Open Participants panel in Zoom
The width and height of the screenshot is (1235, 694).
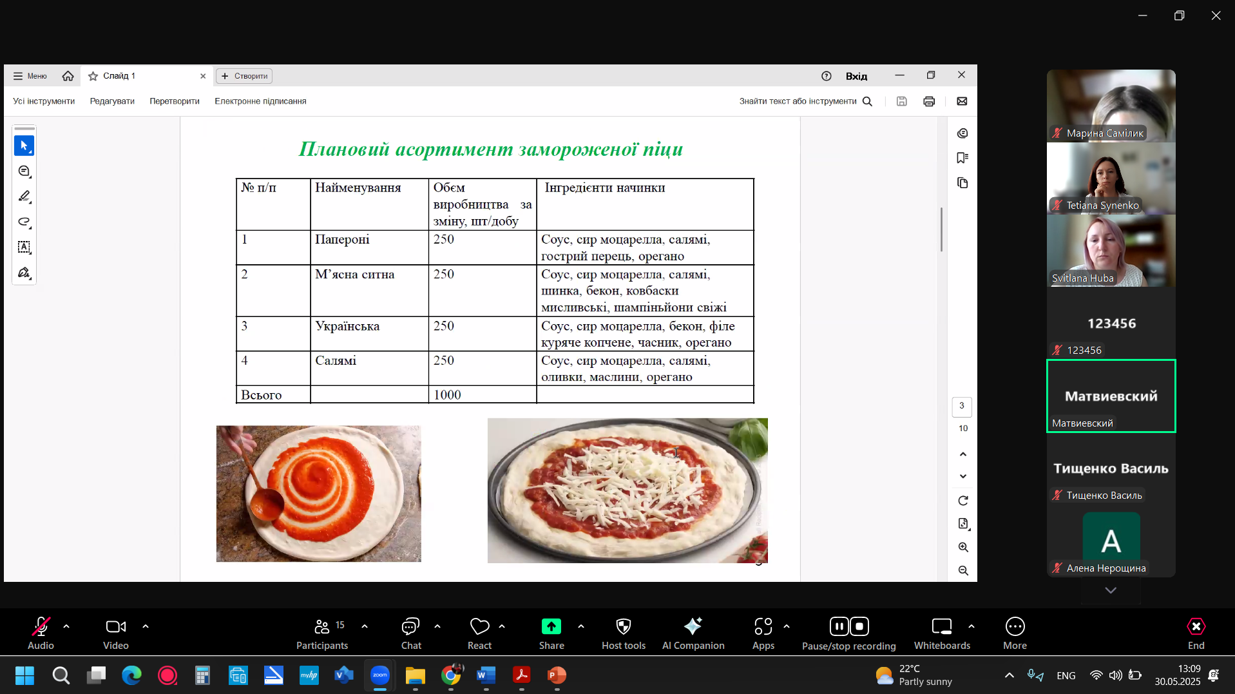[x=321, y=633]
